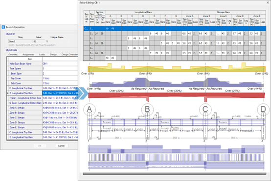271x181 pixels.
Task: Select grid line bubble C
Action: [x=205, y=109]
